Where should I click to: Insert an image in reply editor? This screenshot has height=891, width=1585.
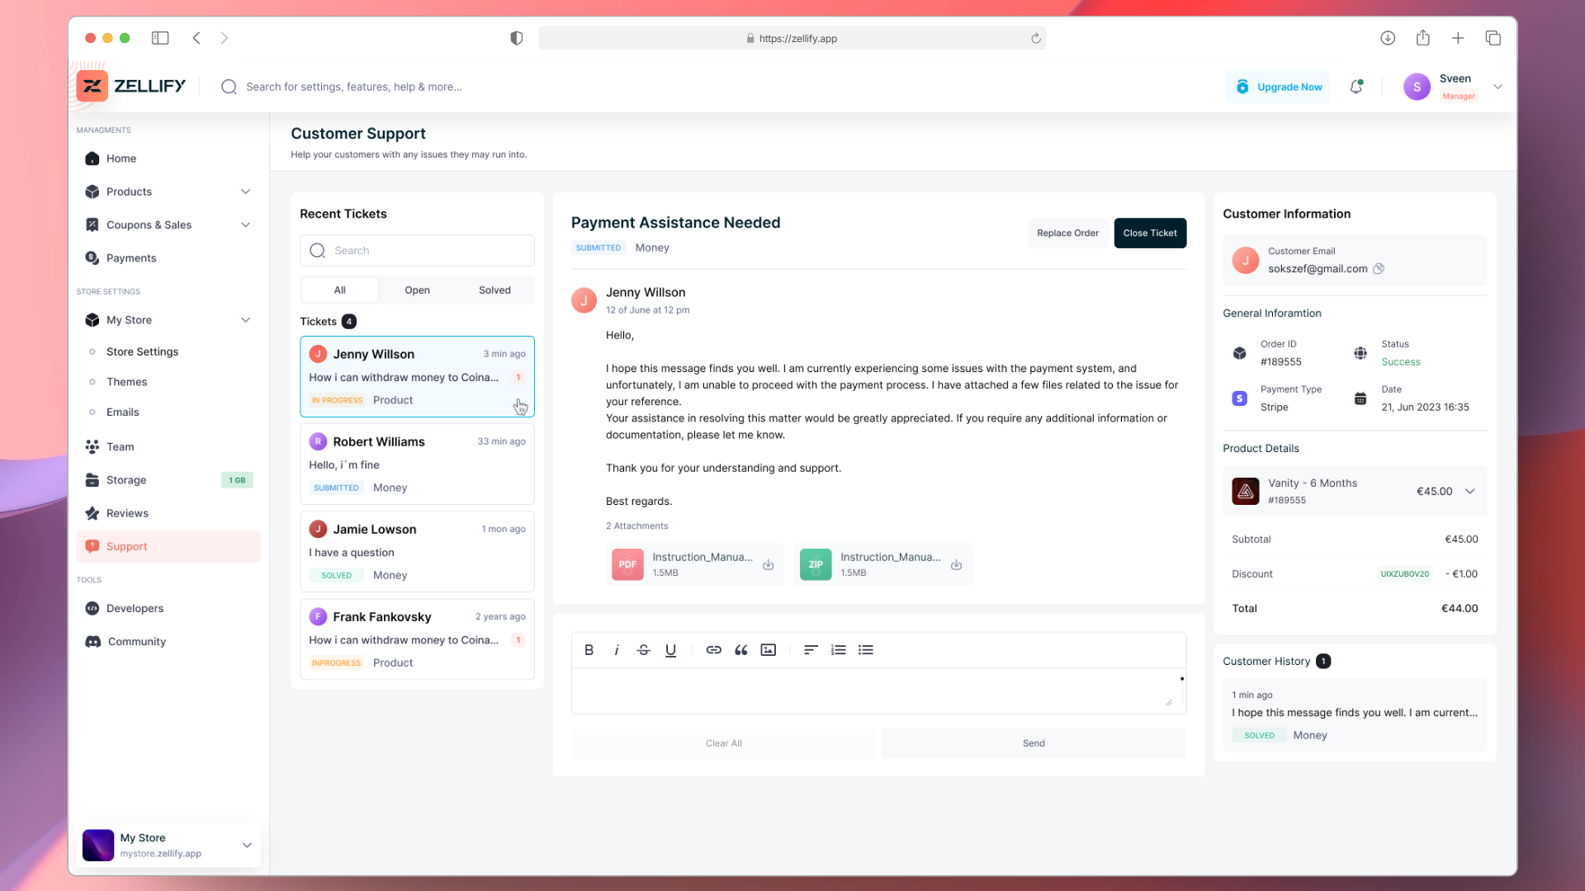click(x=769, y=650)
